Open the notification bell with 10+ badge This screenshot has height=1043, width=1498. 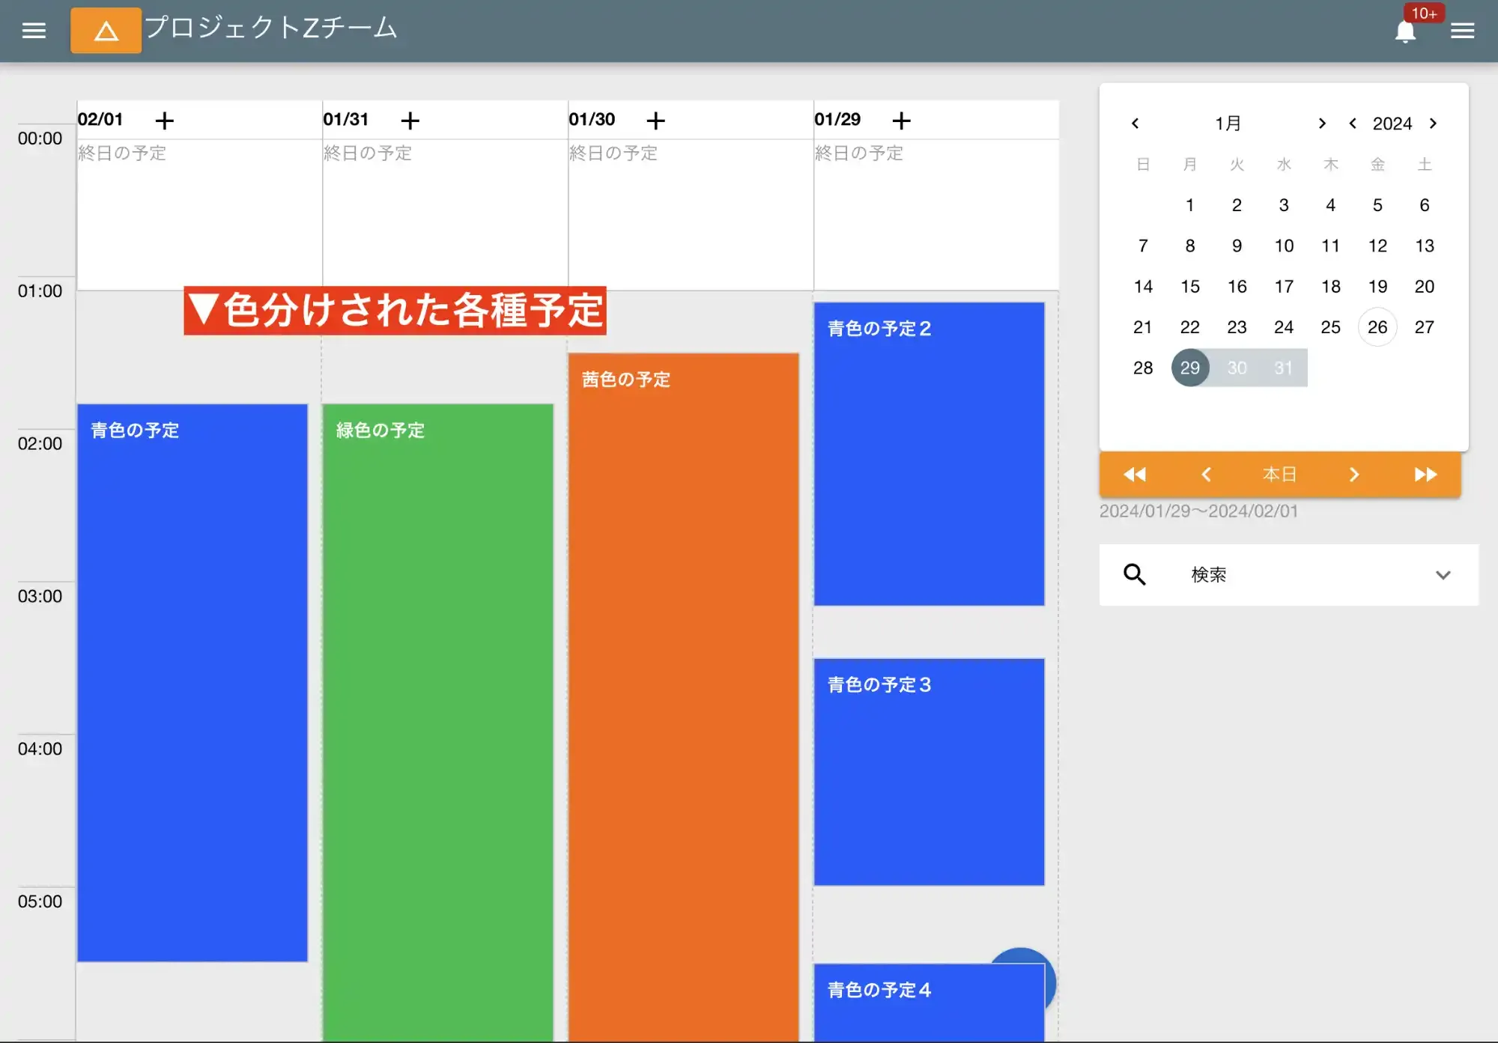(1405, 31)
